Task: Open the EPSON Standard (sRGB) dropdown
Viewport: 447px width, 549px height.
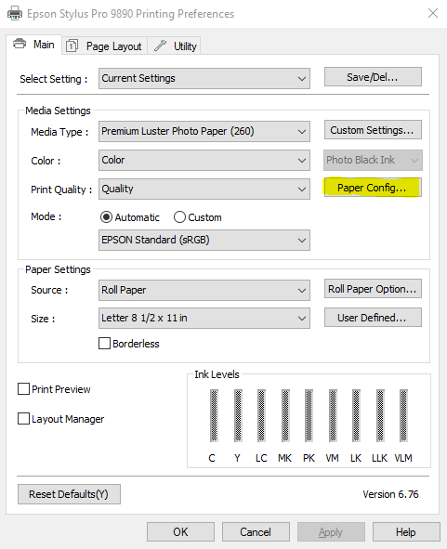Action: (204, 241)
